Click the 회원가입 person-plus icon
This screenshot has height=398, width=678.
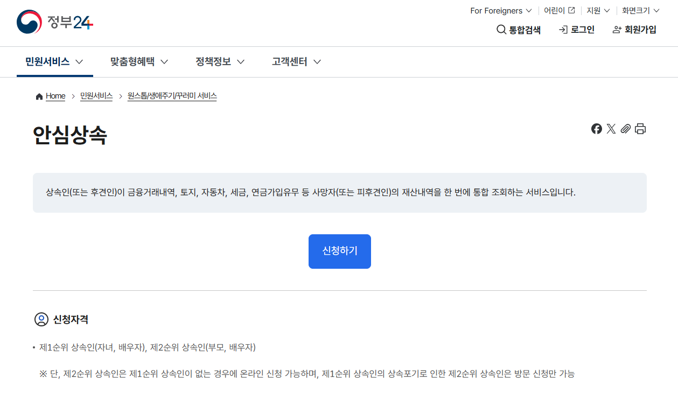(x=617, y=30)
